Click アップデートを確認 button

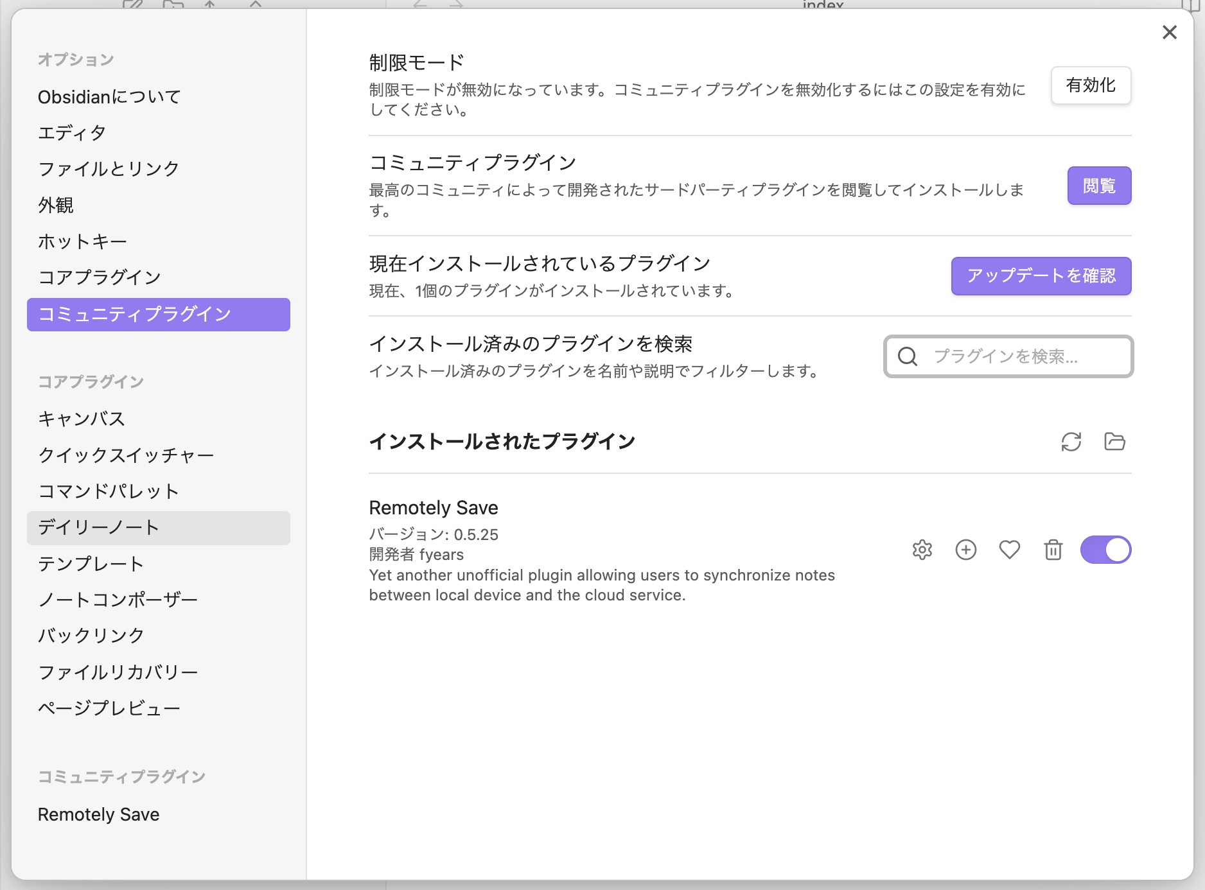tap(1041, 276)
